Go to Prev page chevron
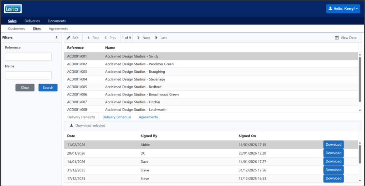 (x=106, y=38)
